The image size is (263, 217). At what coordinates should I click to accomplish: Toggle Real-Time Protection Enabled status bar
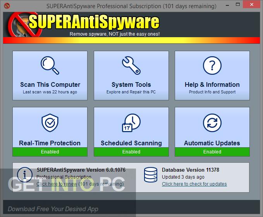point(50,152)
